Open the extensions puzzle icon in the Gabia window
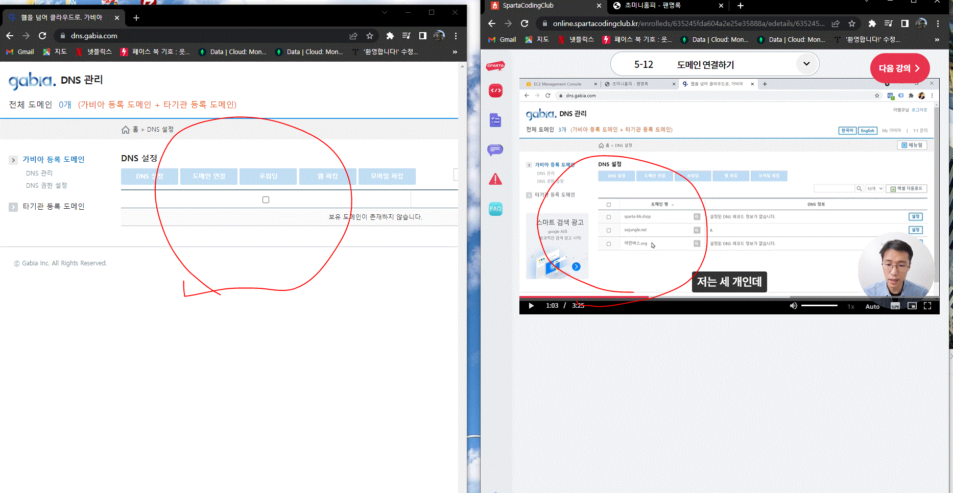This screenshot has width=953, height=493. click(390, 36)
